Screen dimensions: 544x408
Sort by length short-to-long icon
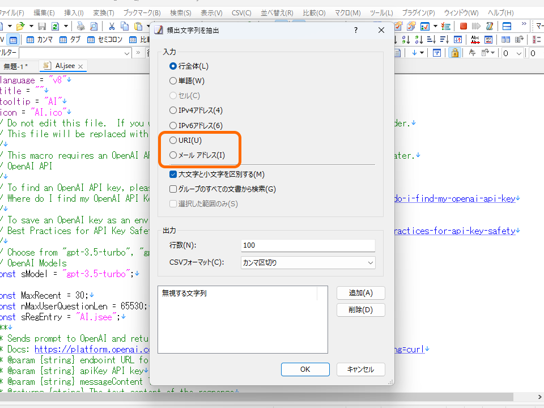tap(431, 40)
